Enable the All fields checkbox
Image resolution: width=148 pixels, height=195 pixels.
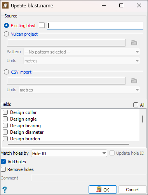tap(136, 105)
